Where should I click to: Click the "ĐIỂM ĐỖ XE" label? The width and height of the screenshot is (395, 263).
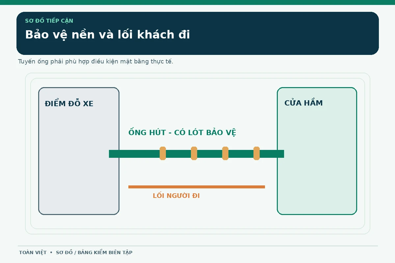coord(69,104)
